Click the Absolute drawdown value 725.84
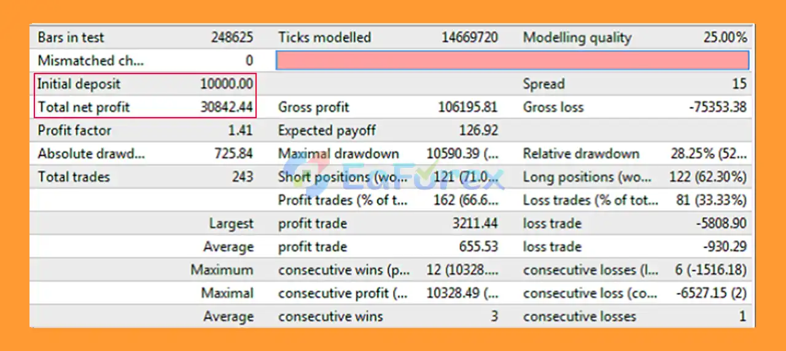The width and height of the screenshot is (786, 351). [233, 154]
